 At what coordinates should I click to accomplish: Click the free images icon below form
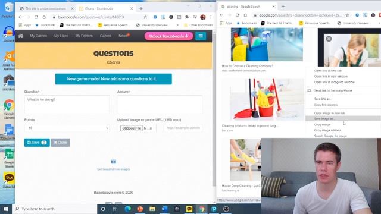pyautogui.click(x=114, y=162)
